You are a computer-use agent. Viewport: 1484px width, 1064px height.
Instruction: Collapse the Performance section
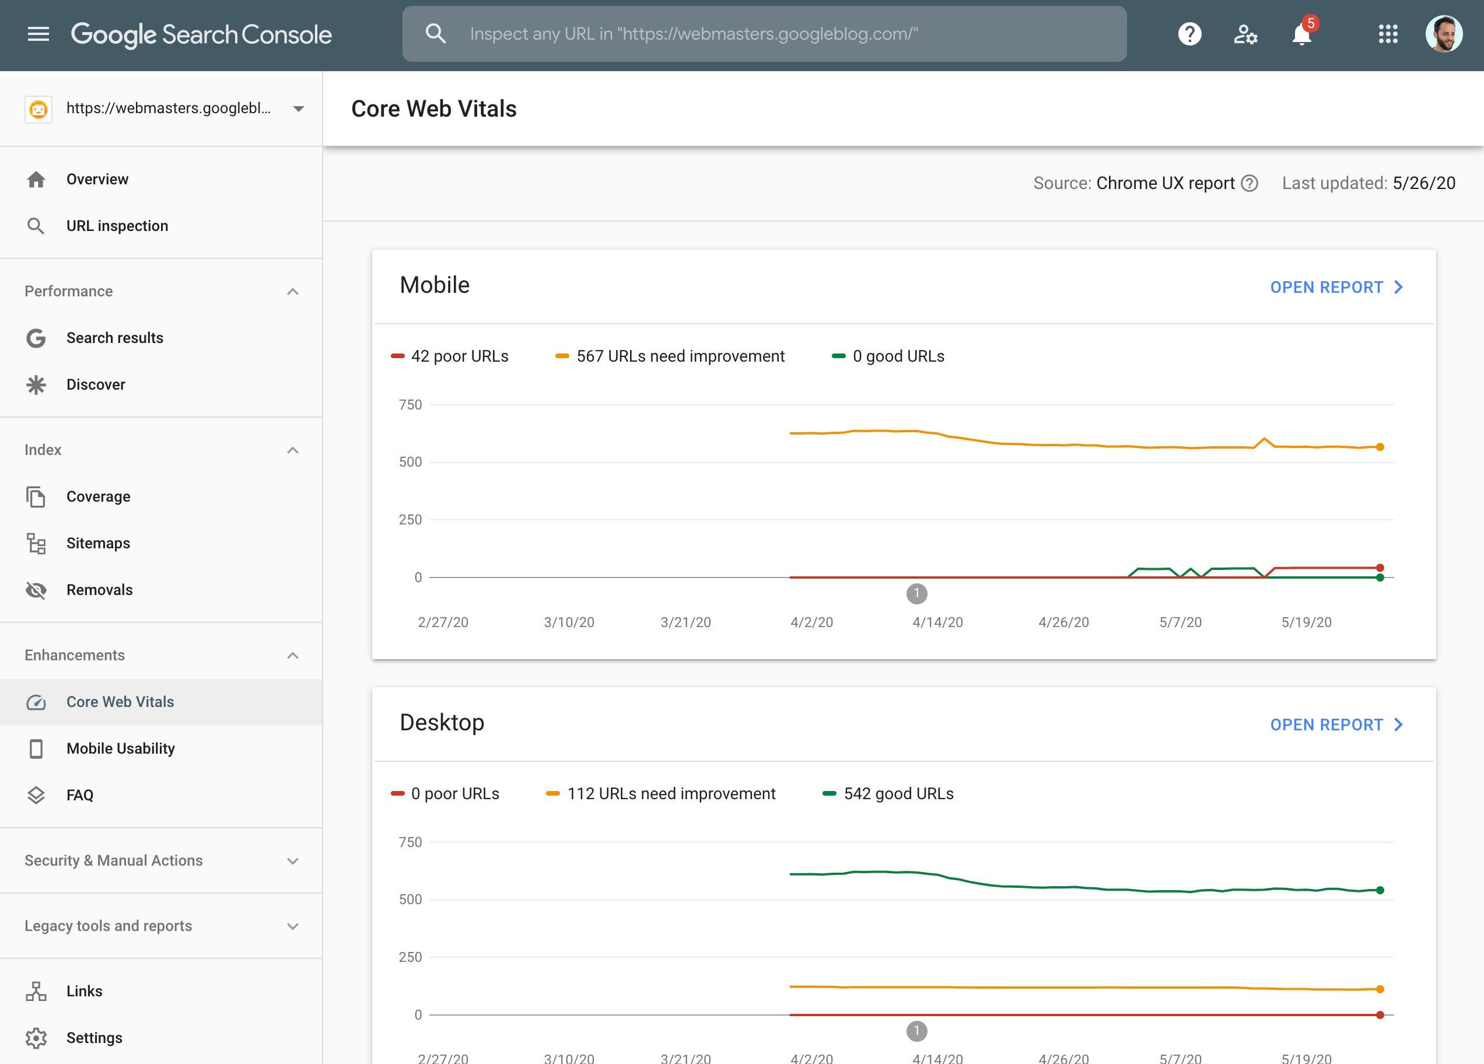coord(292,291)
